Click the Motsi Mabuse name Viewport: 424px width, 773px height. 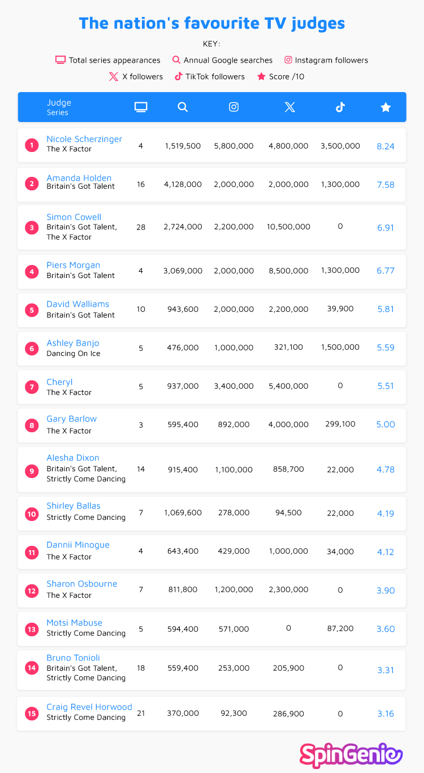pos(75,623)
